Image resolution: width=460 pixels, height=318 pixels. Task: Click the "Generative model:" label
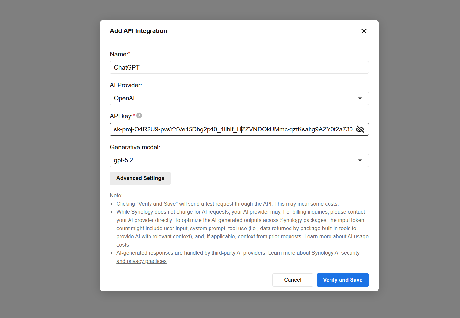(135, 147)
